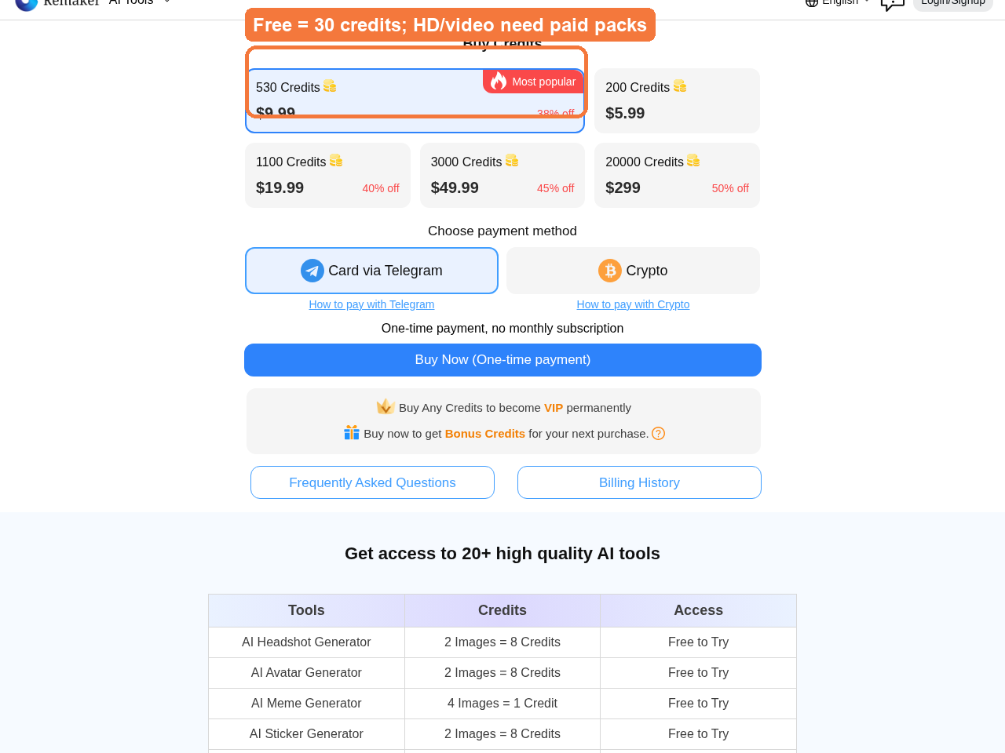Viewport: 1005px width, 753px height.
Task: Choose the 3000 Credits $49.99 pack
Action: coord(502,175)
